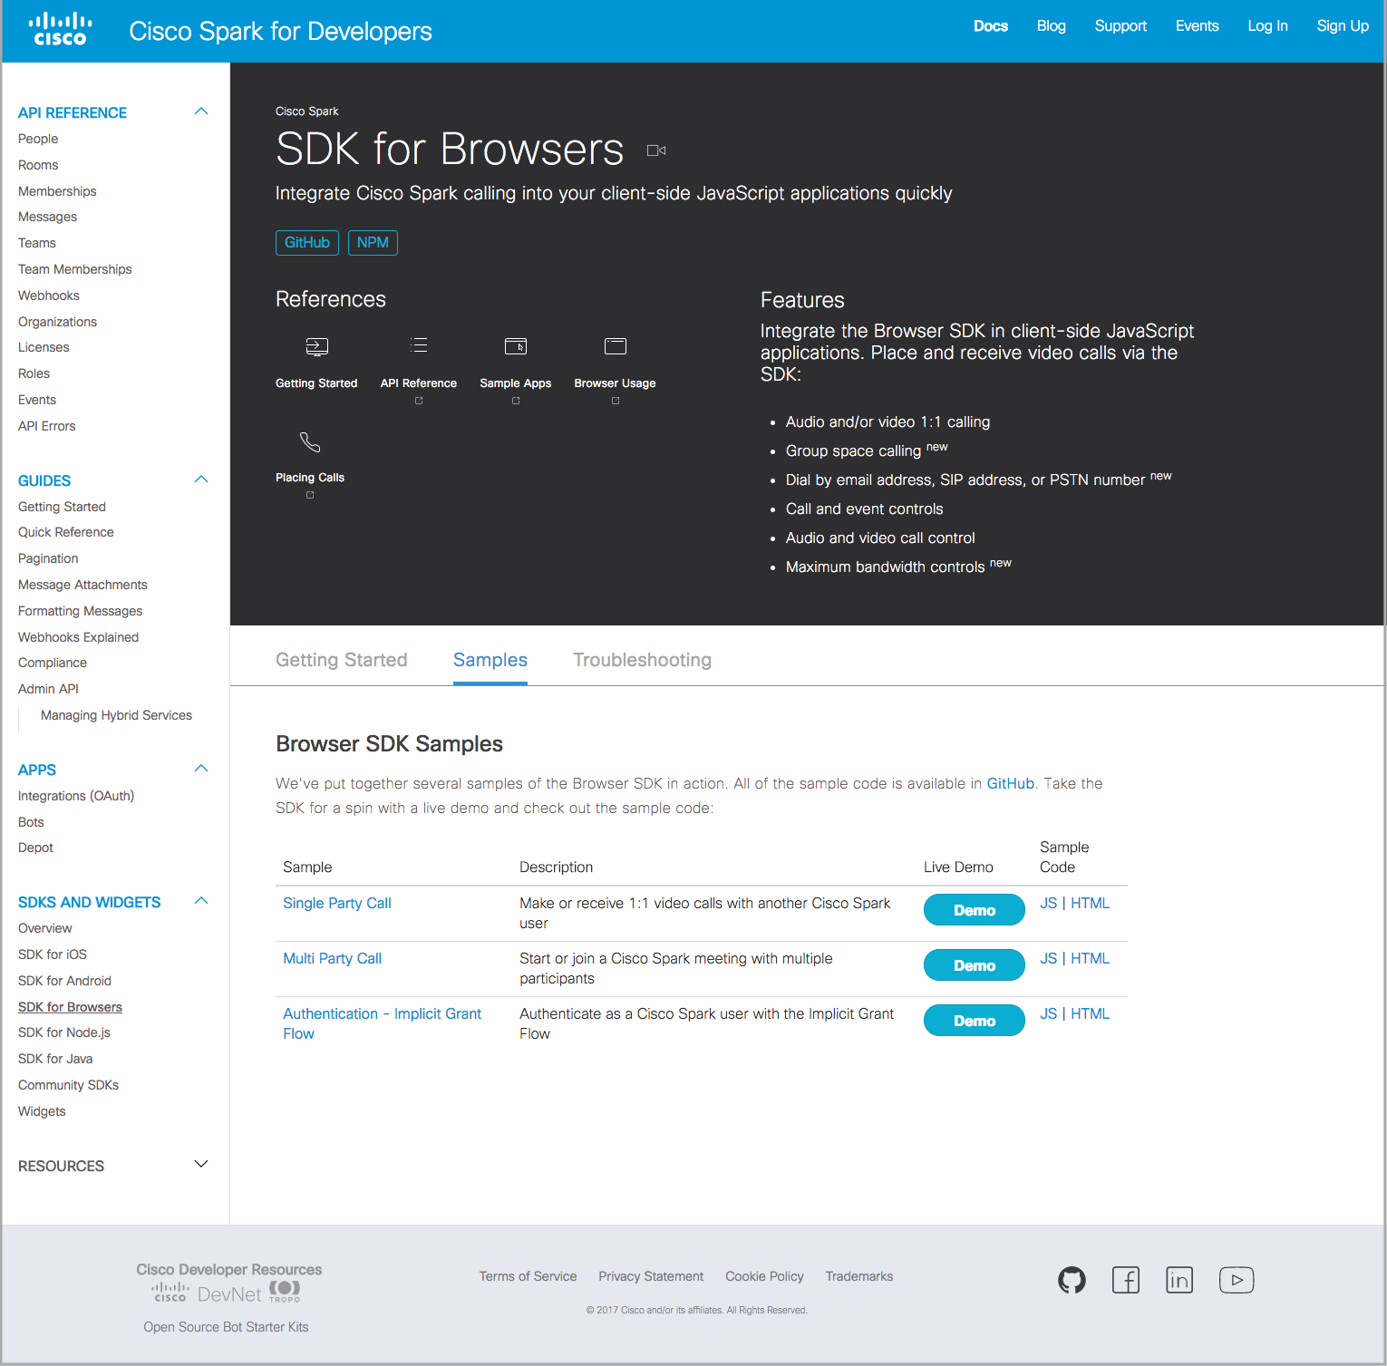
Task: Open Support in the top navigation
Action: (x=1120, y=26)
